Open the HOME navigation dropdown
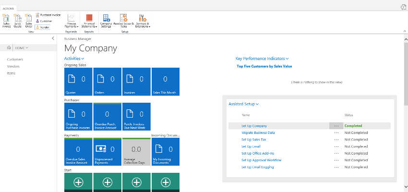408x192 pixels. click(21, 48)
